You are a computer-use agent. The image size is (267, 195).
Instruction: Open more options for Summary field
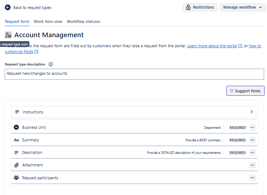click(252, 140)
